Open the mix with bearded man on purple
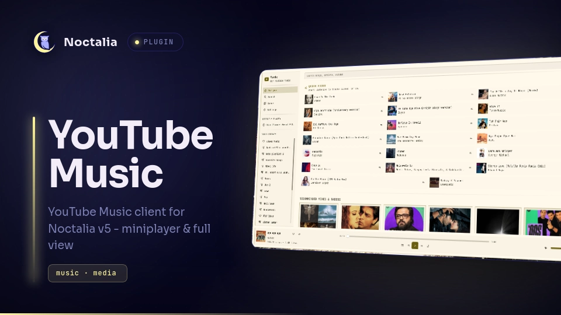561x315 pixels. click(x=404, y=218)
